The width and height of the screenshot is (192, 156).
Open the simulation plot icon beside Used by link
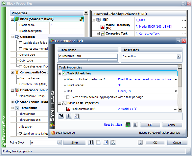click(128, 125)
